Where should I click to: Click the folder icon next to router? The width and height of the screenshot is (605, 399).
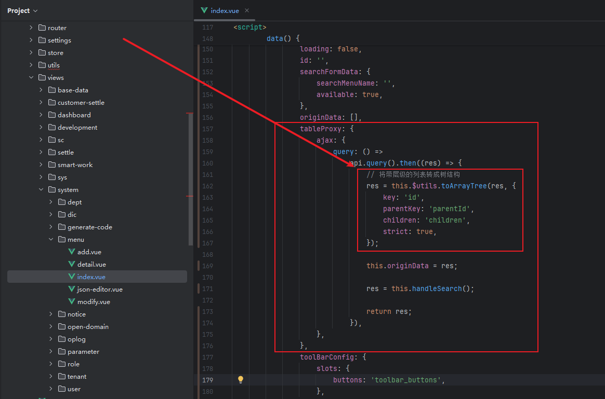pyautogui.click(x=42, y=27)
